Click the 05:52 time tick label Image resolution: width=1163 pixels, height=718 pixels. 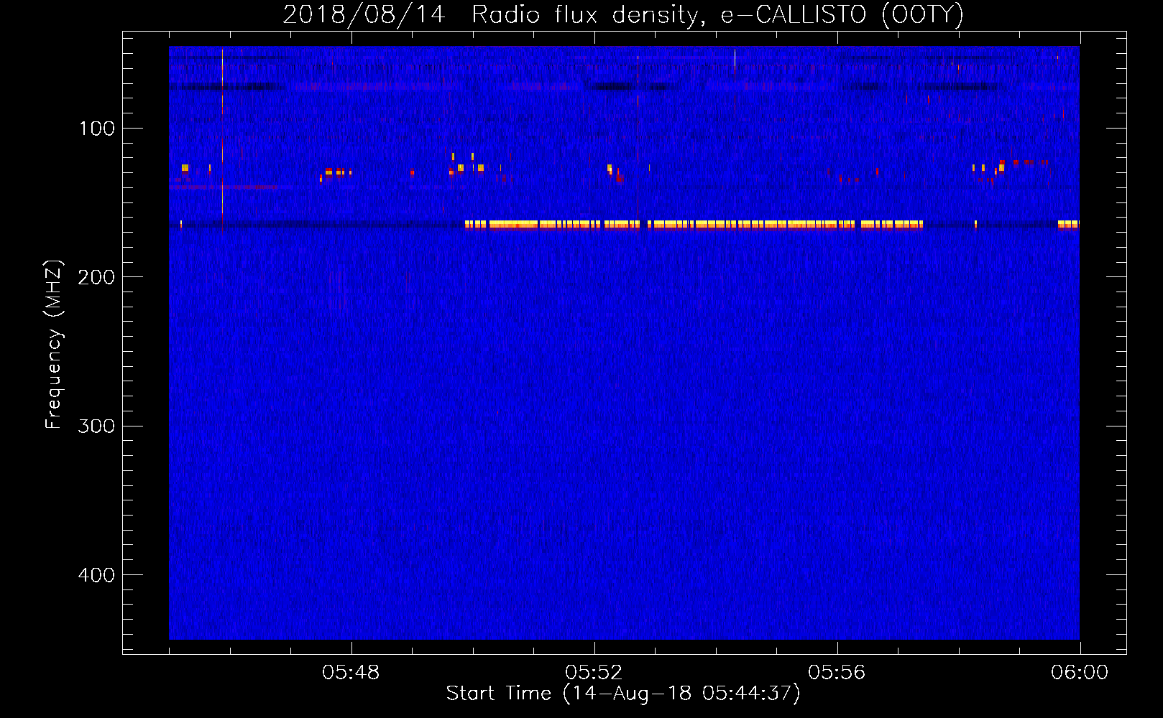594,673
